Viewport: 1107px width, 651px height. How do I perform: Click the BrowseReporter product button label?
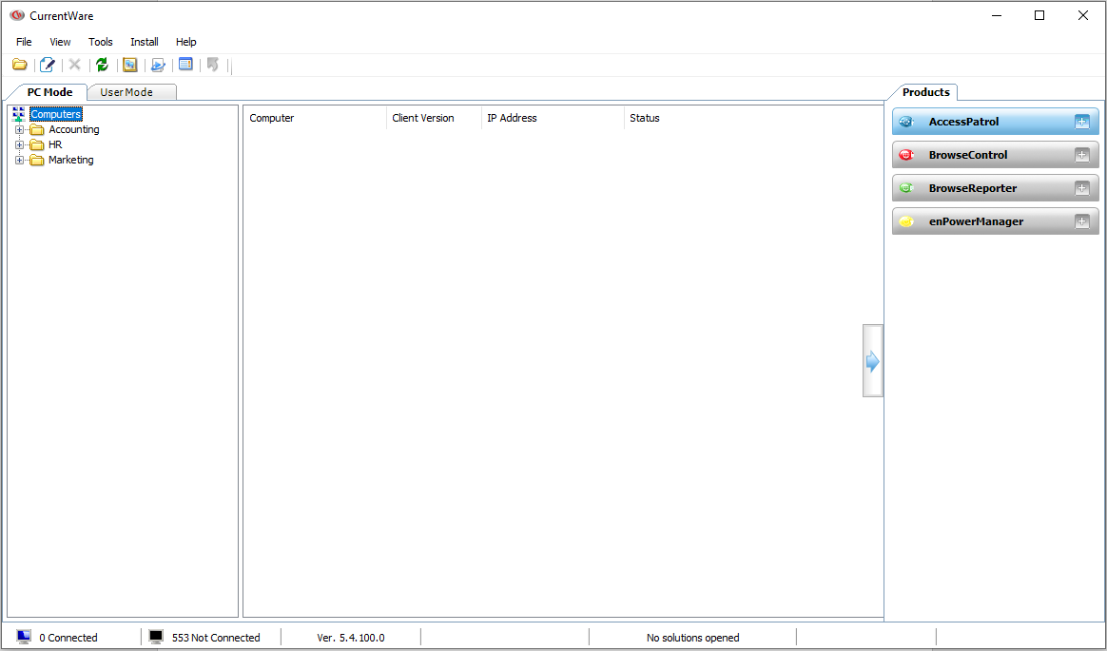973,188
